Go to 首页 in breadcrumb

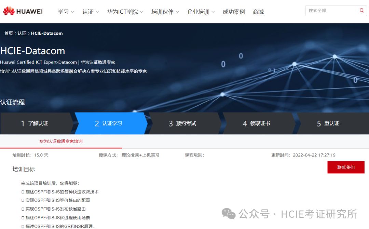[9, 33]
